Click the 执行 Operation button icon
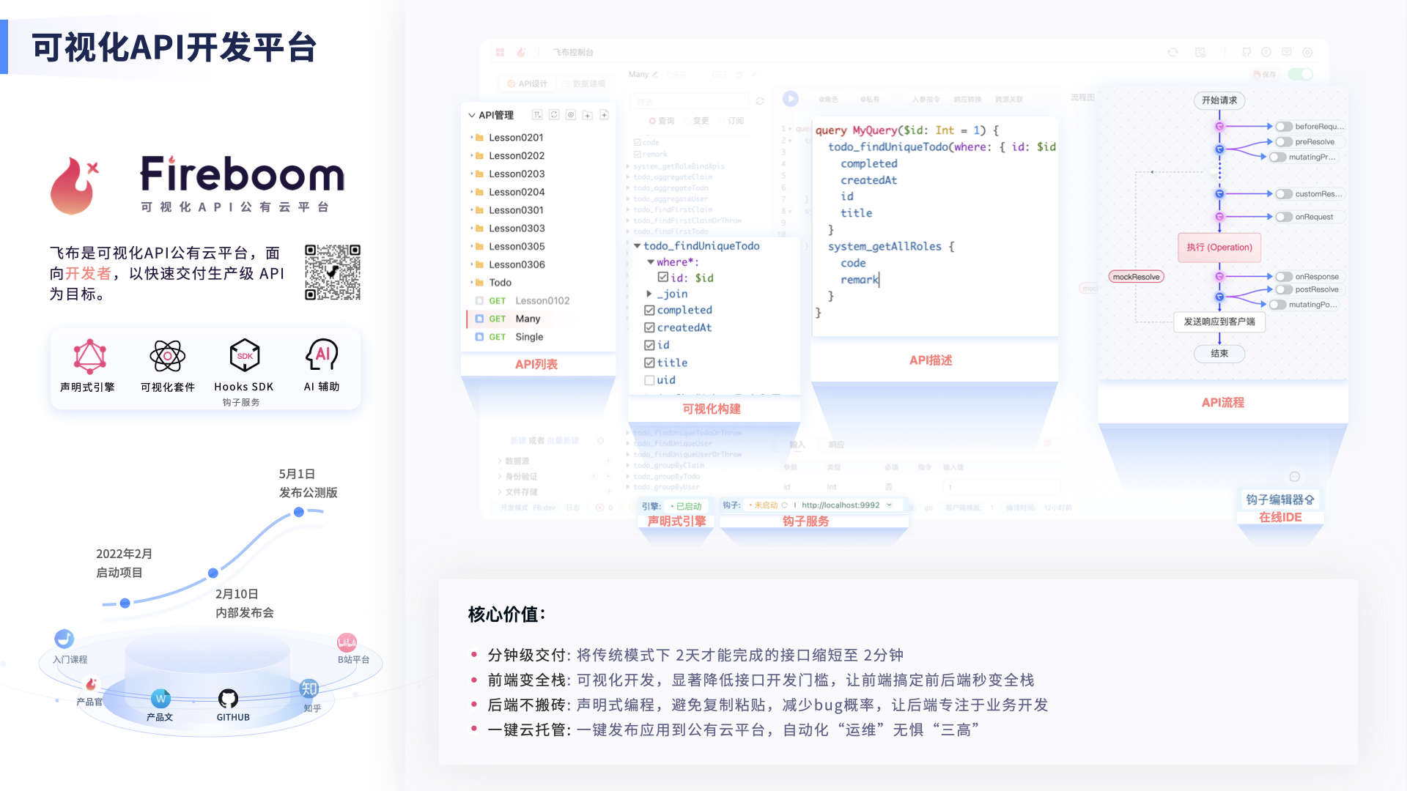1407x791 pixels. point(1219,248)
